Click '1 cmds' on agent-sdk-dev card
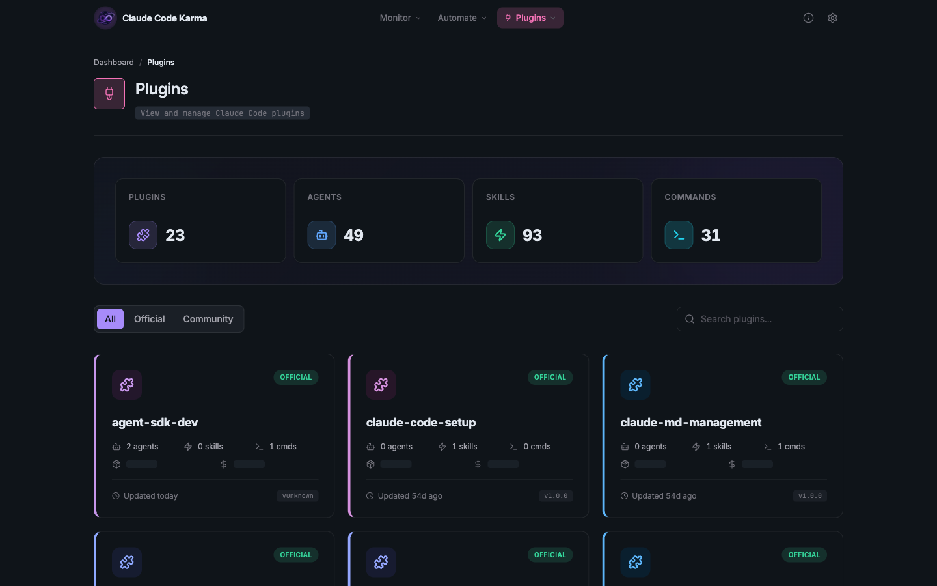Image resolution: width=937 pixels, height=586 pixels. 283,447
